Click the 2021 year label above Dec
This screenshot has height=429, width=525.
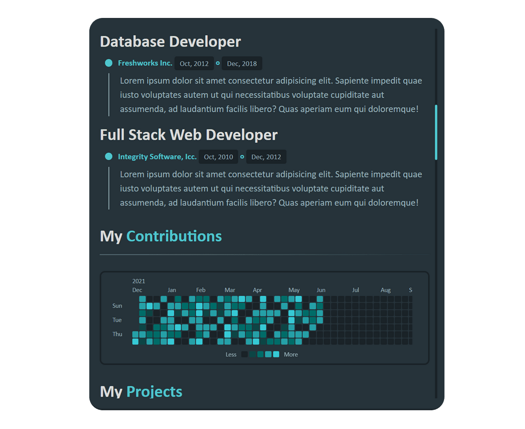coord(139,281)
